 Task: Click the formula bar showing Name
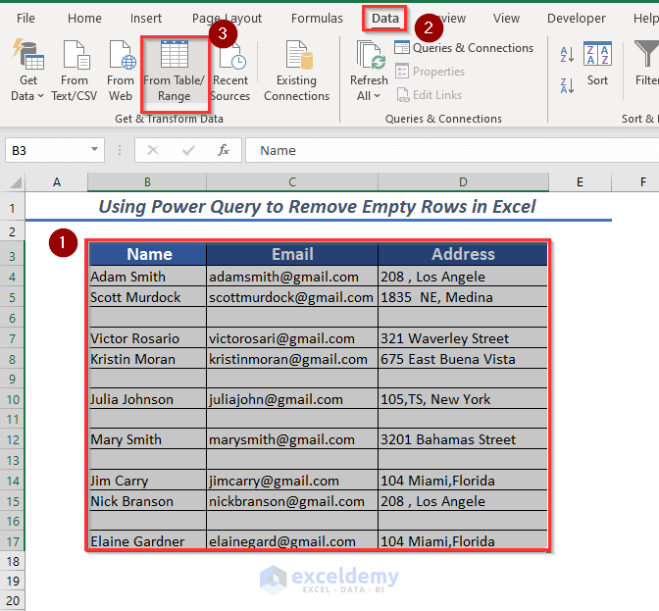(452, 150)
